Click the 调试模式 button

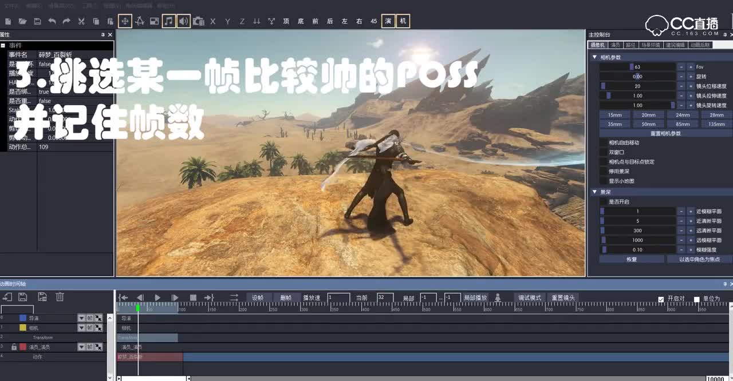point(530,297)
